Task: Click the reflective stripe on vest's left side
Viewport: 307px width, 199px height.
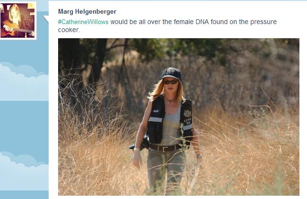Action: (155, 119)
